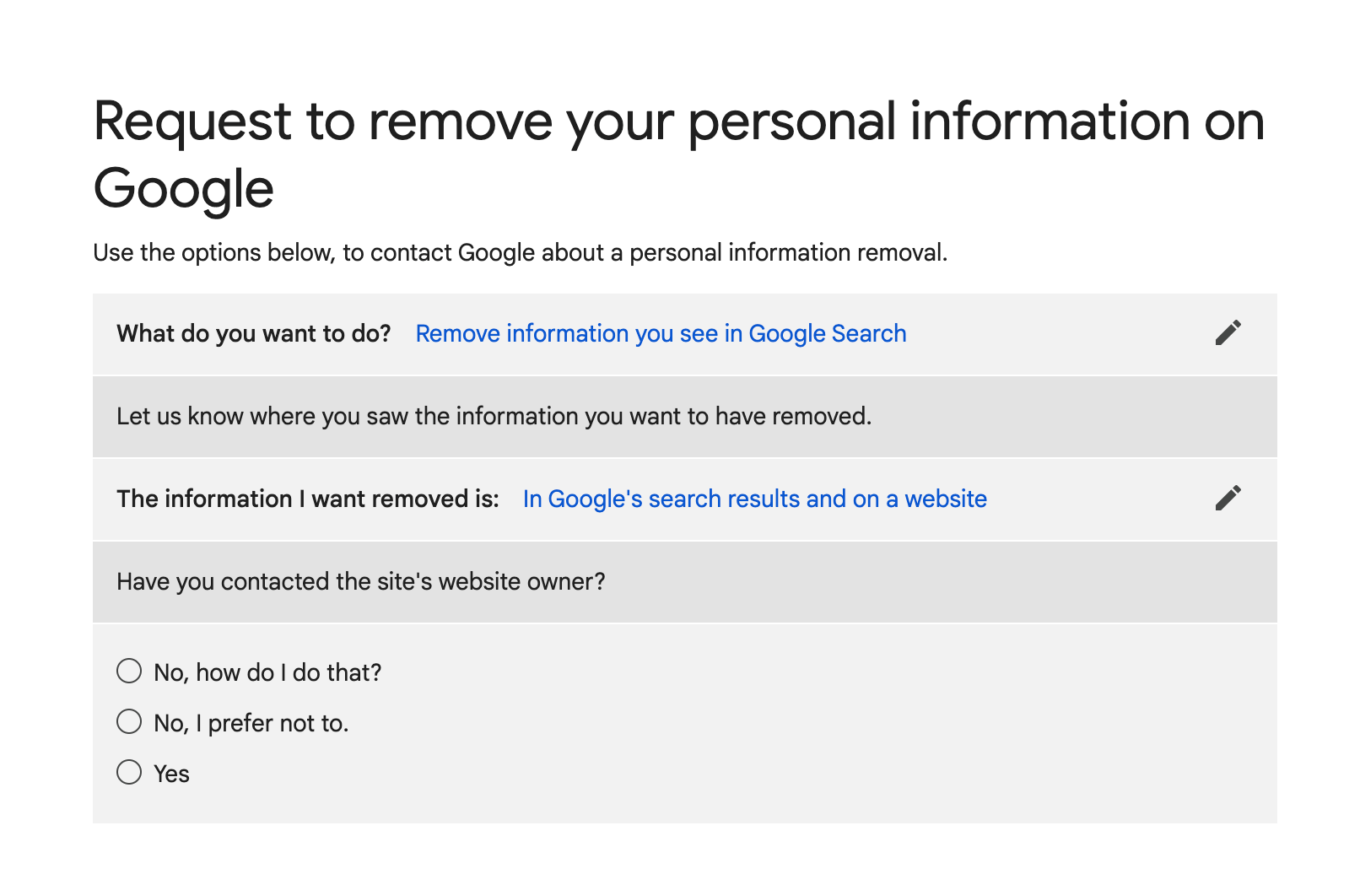Click the "Request to remove your personal information" title
1360x874 pixels.
coord(679,154)
